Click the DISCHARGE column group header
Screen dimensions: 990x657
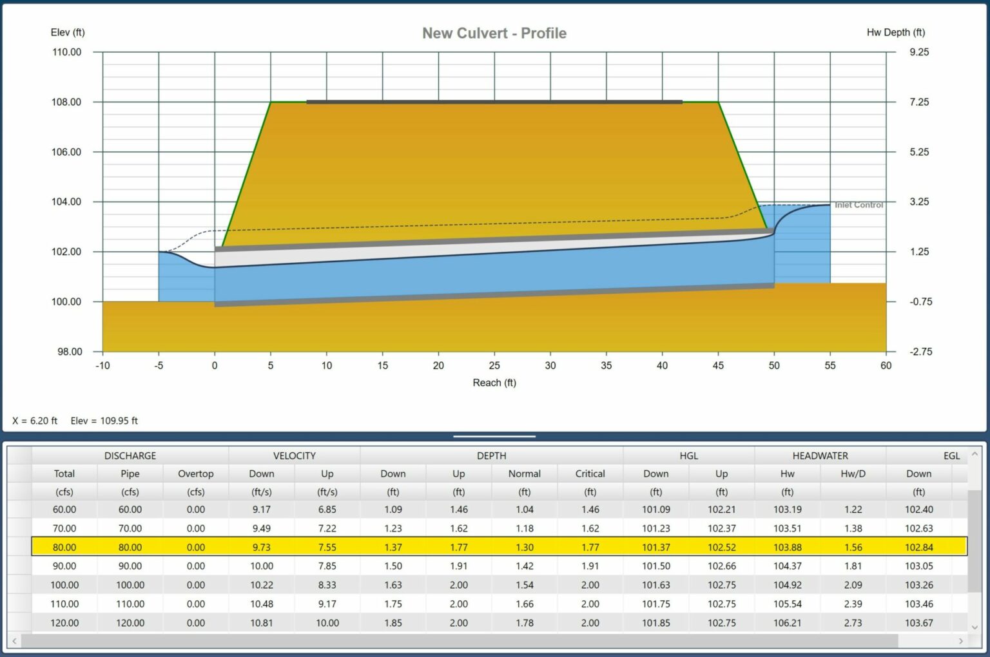[130, 455]
